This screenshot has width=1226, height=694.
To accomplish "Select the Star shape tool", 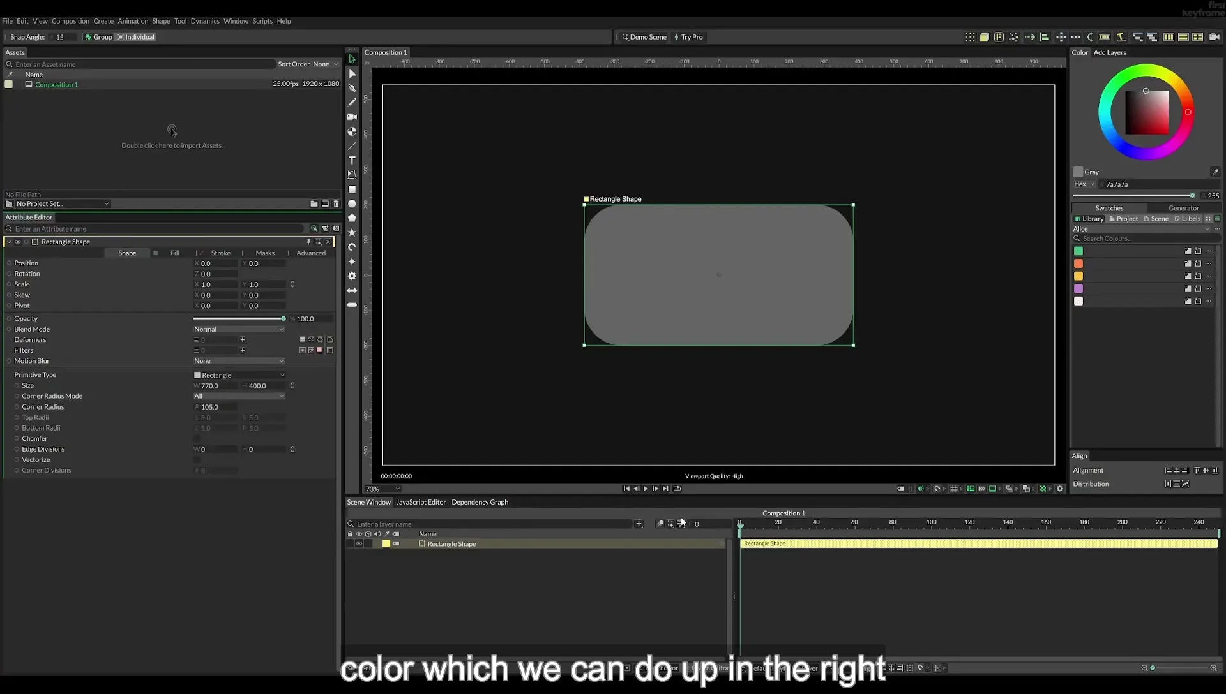I will pos(352,233).
